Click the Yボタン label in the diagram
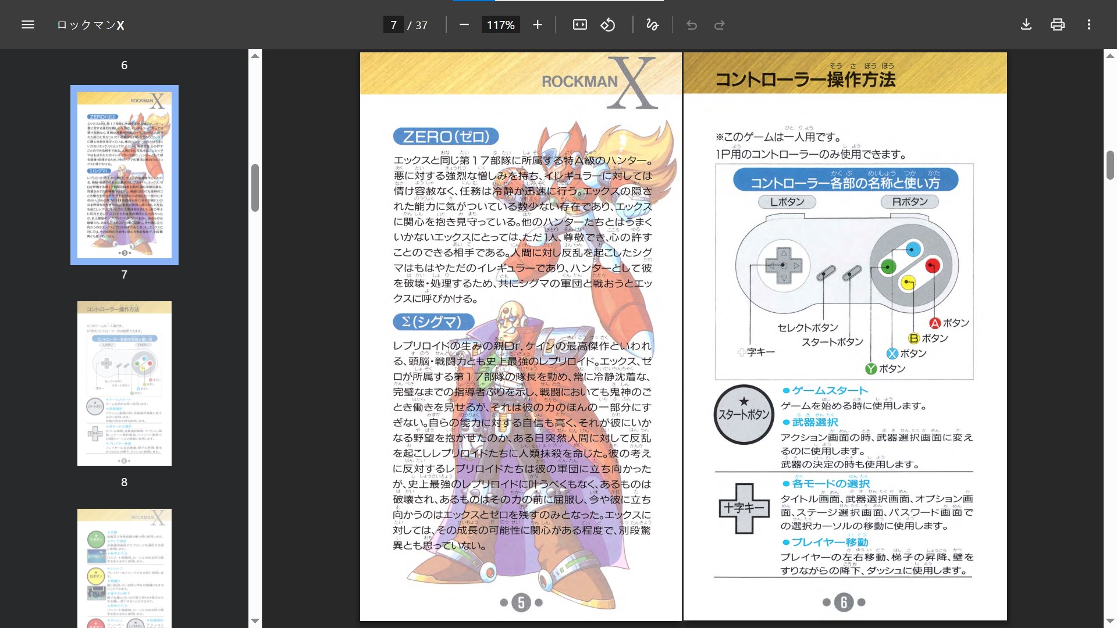 coord(885,369)
